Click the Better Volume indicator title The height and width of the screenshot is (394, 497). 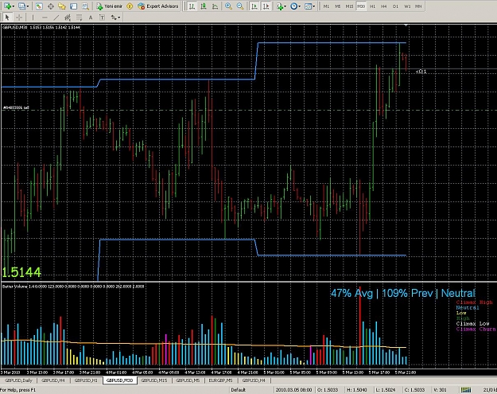click(x=73, y=287)
